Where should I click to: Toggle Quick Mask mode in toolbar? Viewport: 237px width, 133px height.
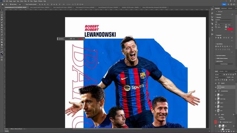point(1,58)
